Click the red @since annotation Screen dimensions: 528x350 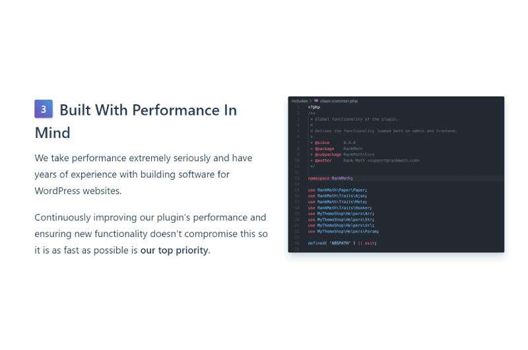coord(322,143)
